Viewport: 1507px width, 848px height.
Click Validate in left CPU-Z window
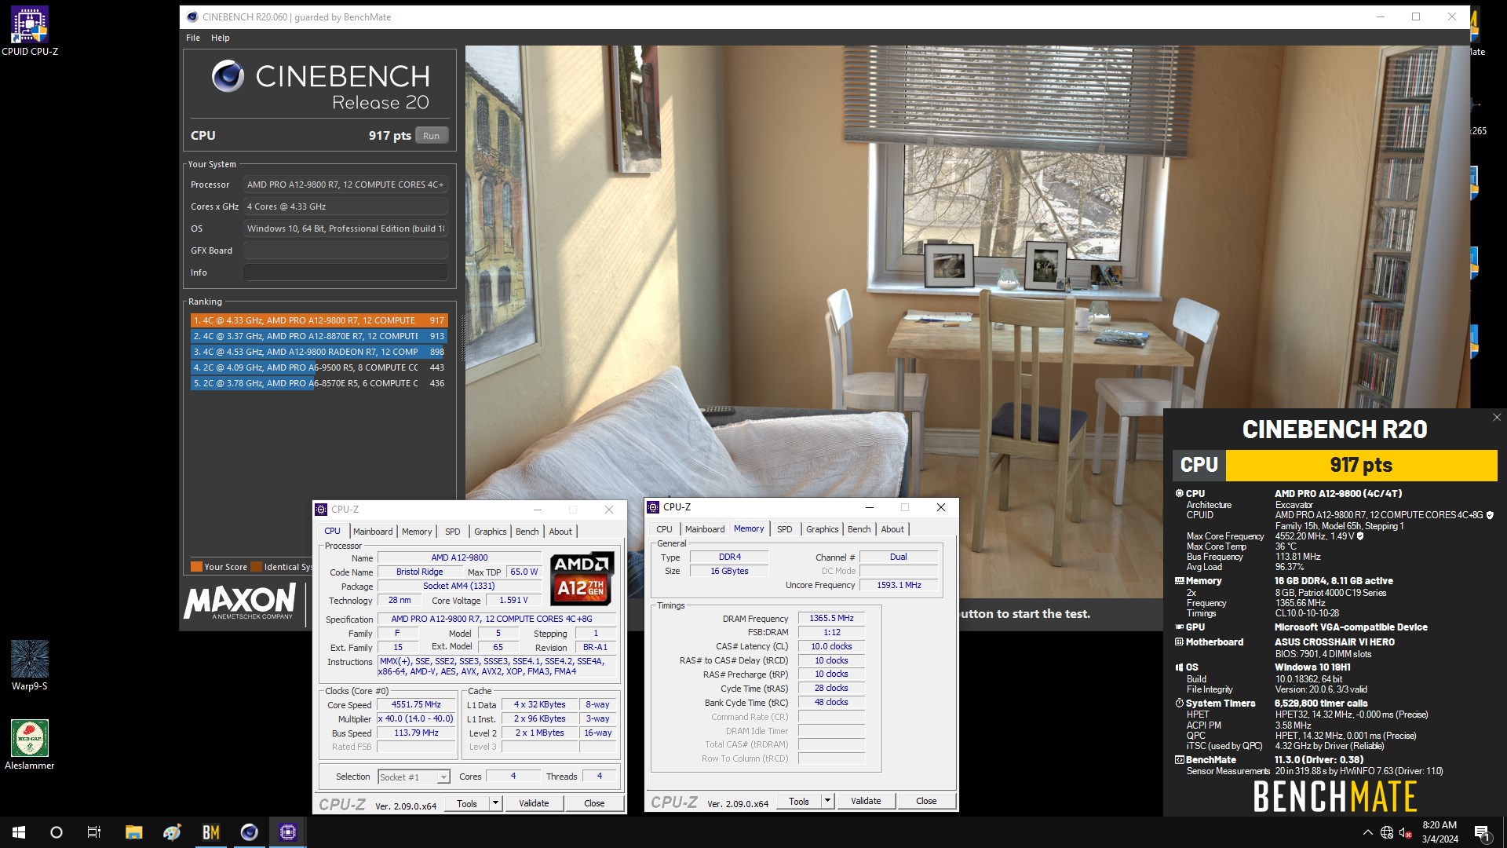click(x=534, y=803)
